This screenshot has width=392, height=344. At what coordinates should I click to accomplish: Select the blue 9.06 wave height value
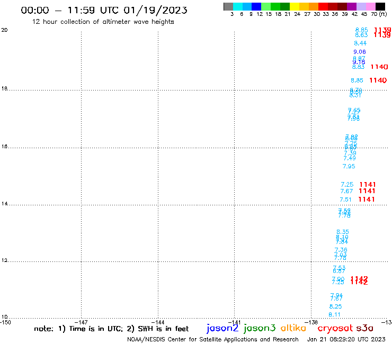coord(360,52)
